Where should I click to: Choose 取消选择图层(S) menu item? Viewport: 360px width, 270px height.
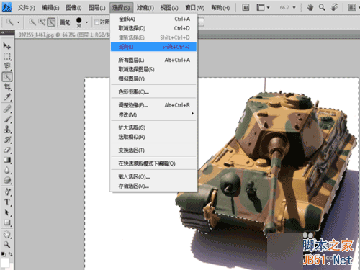click(x=153, y=69)
